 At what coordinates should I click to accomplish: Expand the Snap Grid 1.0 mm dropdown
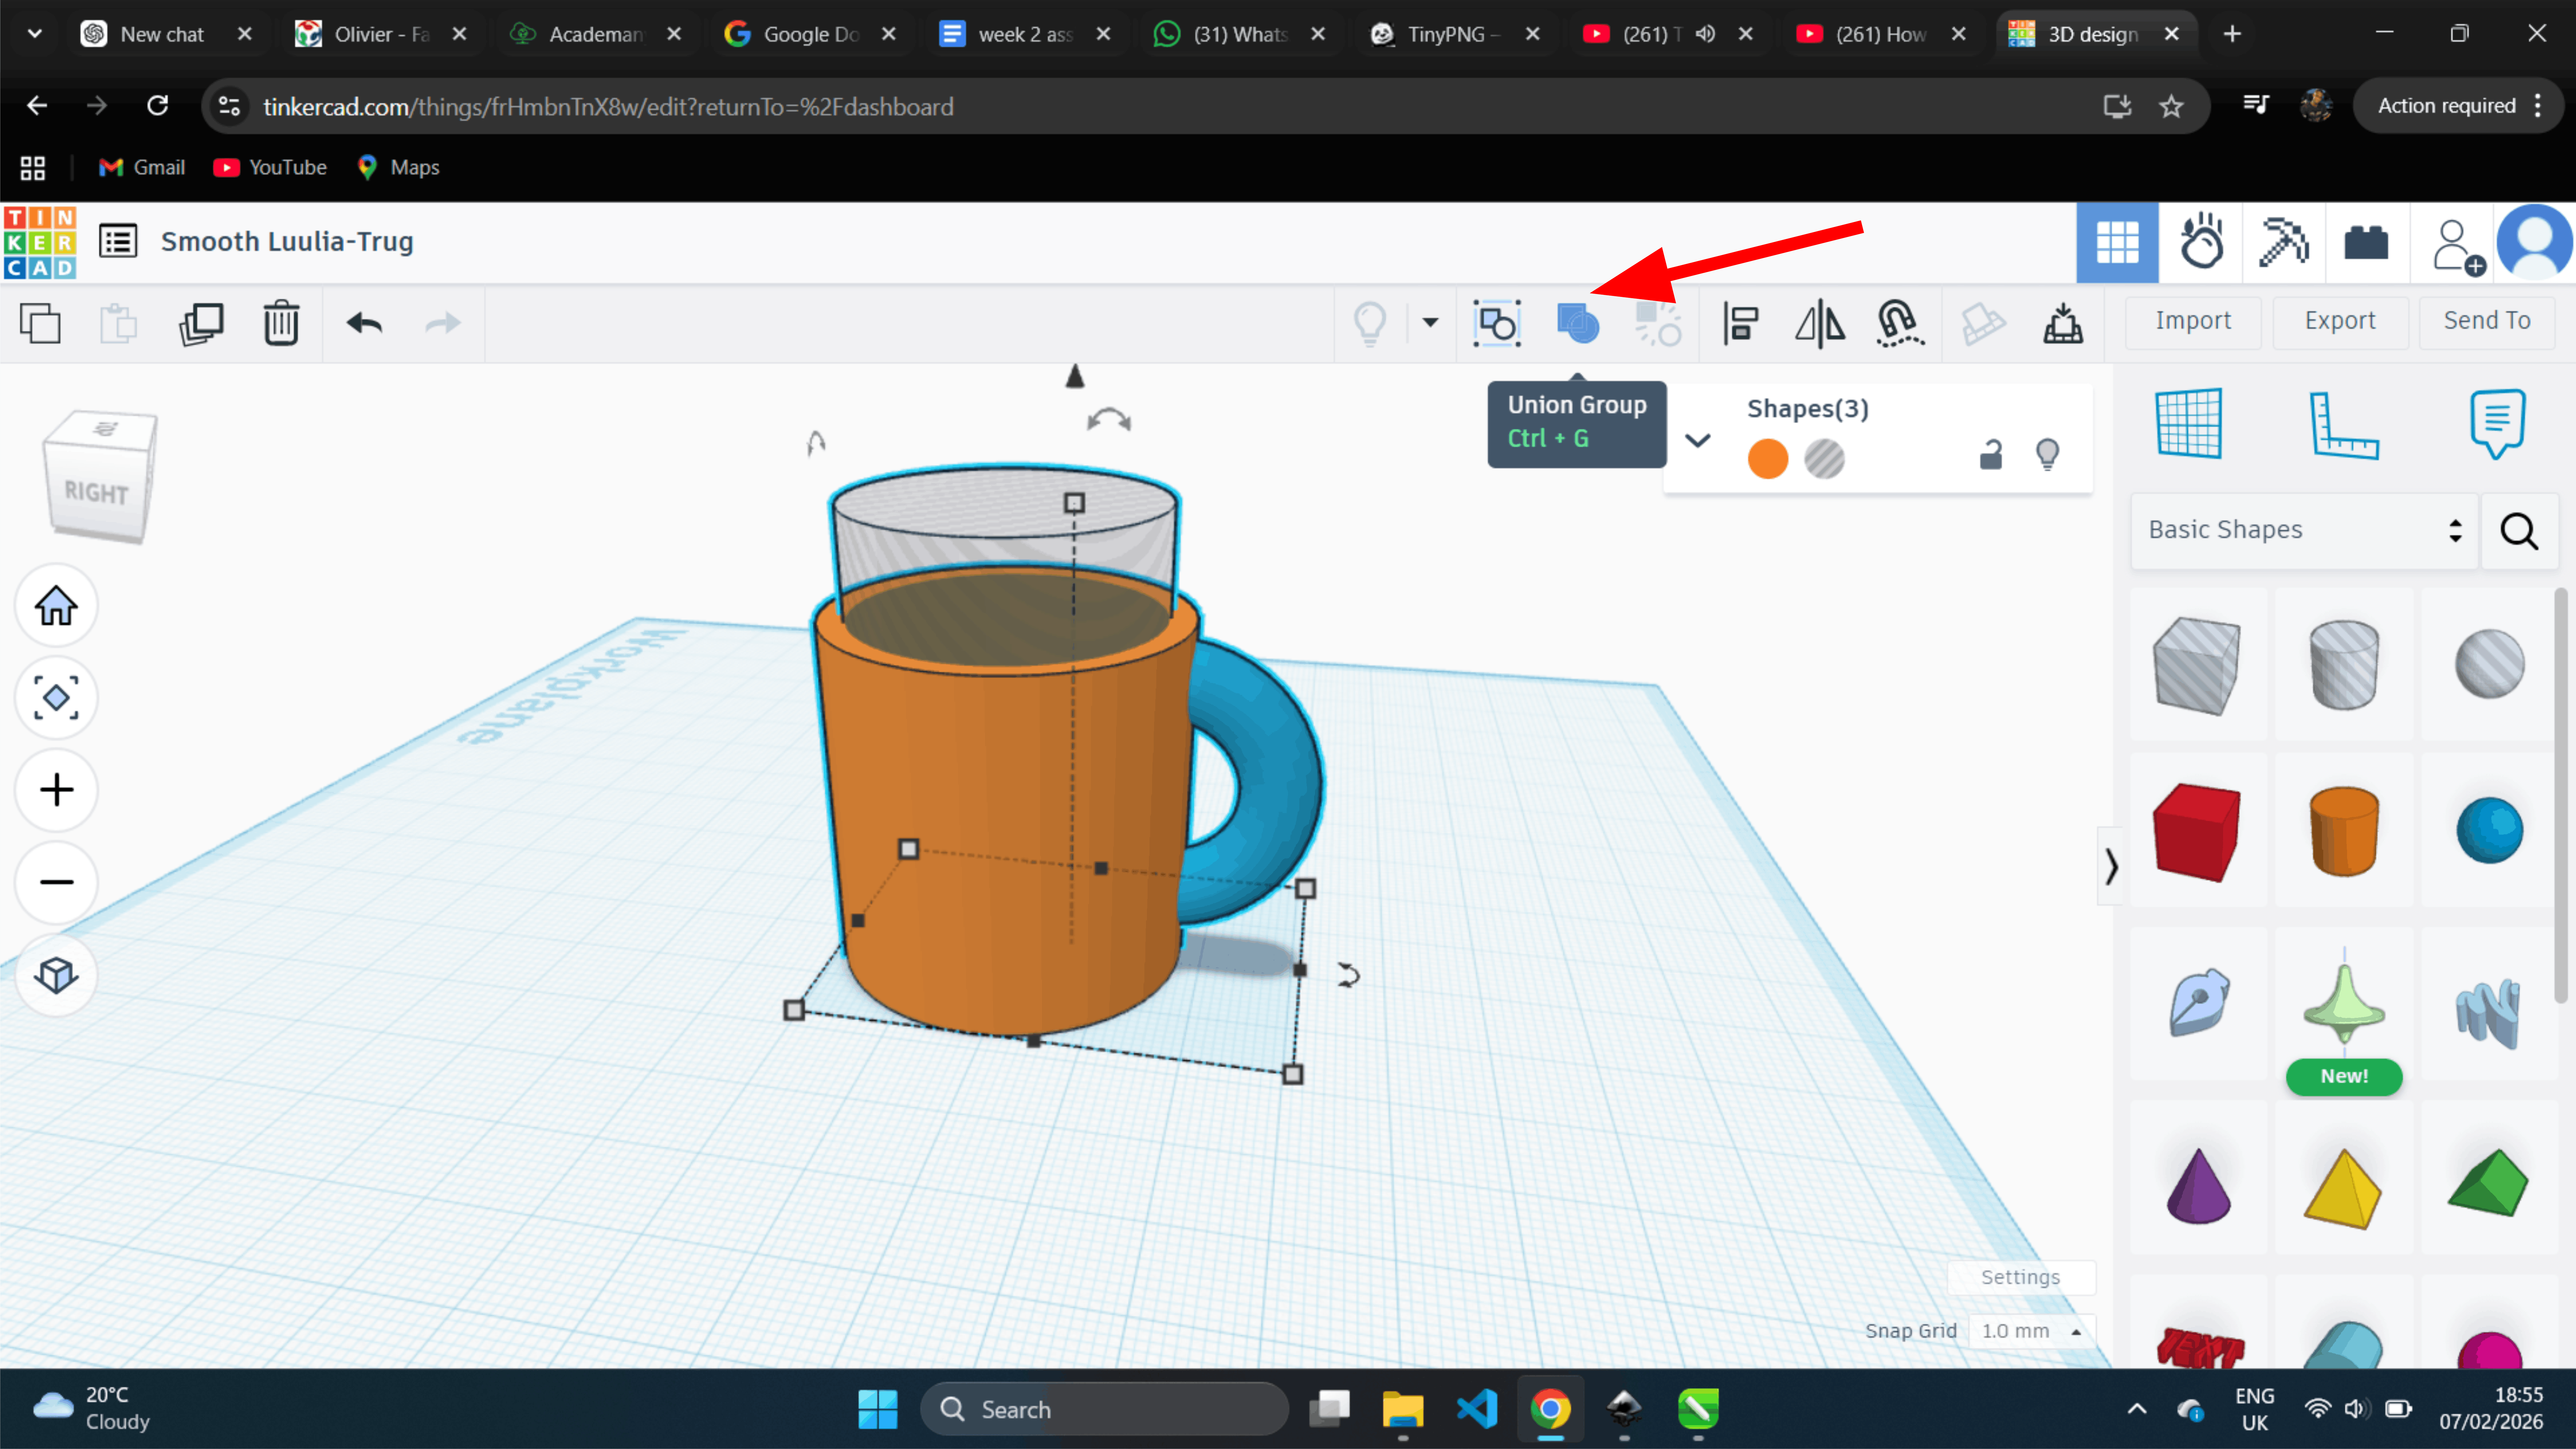[2030, 1331]
